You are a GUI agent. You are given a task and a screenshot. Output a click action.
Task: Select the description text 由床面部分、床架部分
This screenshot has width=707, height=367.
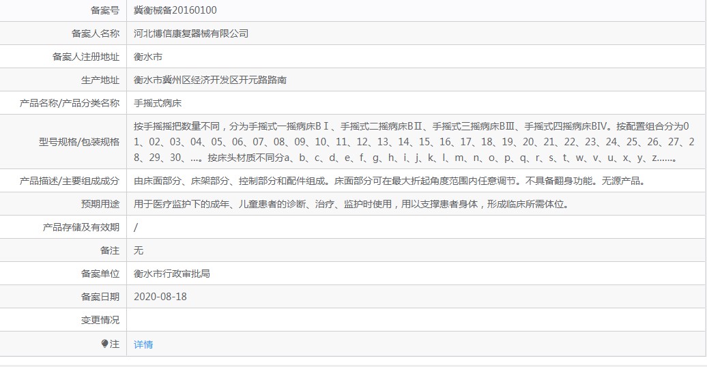coord(390,181)
